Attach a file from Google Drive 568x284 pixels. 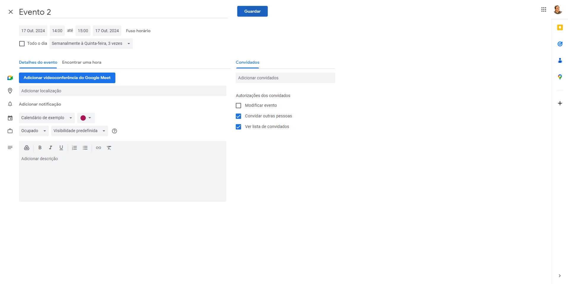[27, 148]
